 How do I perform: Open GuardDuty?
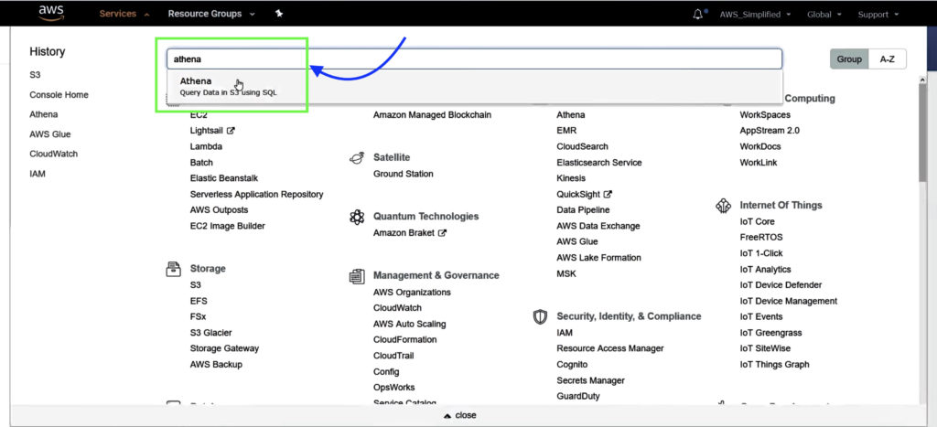pyautogui.click(x=578, y=396)
